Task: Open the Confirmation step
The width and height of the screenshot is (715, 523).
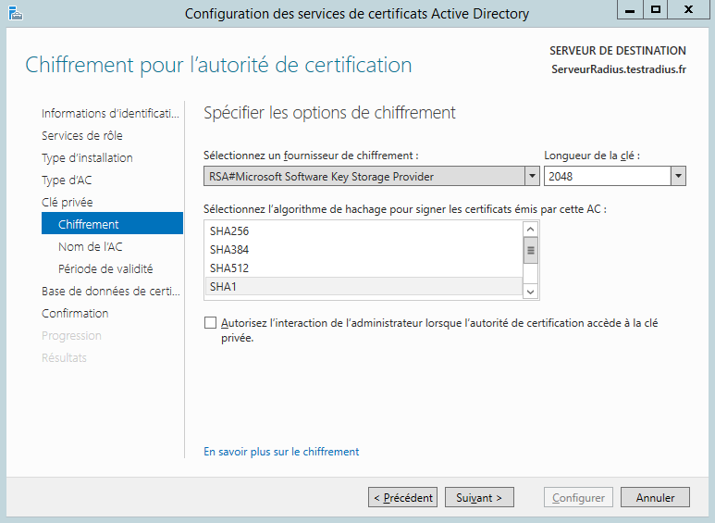Action: (75, 313)
